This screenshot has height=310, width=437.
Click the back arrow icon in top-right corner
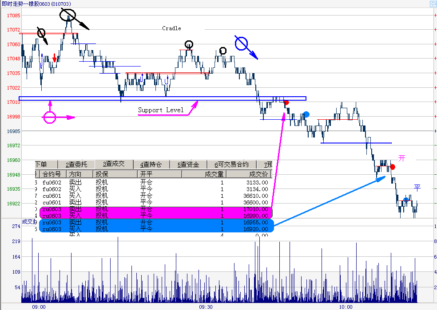coord(433,4)
